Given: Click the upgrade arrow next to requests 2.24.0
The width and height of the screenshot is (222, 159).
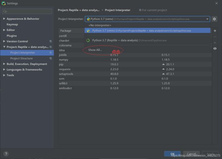Looking at the screenshot, I should tap(163, 69).
